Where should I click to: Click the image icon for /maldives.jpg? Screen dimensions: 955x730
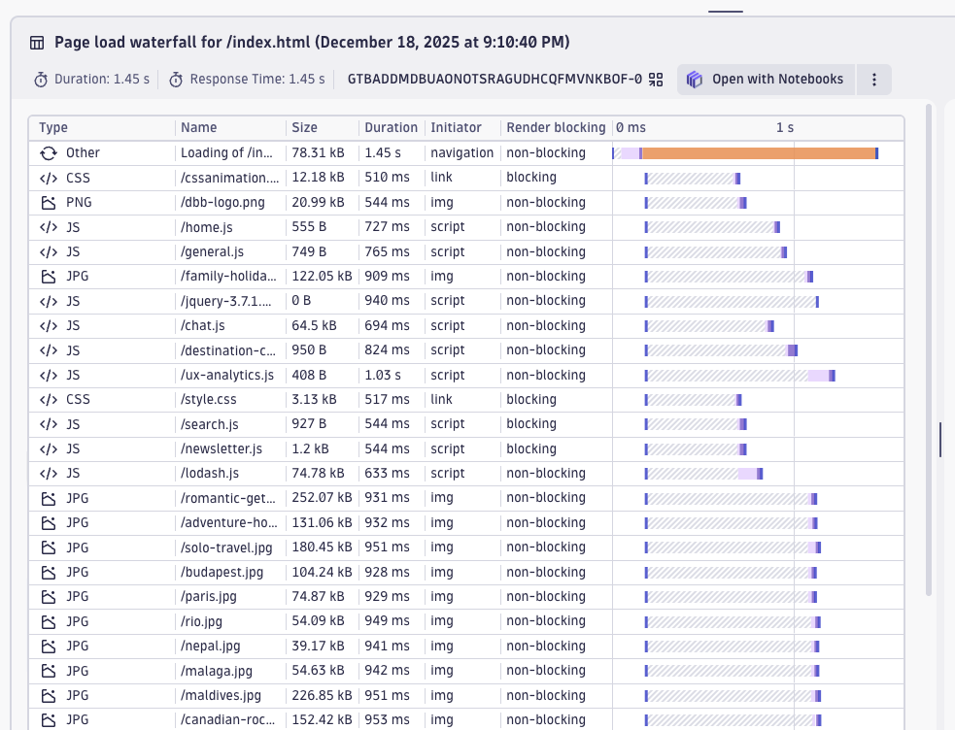(x=51, y=695)
